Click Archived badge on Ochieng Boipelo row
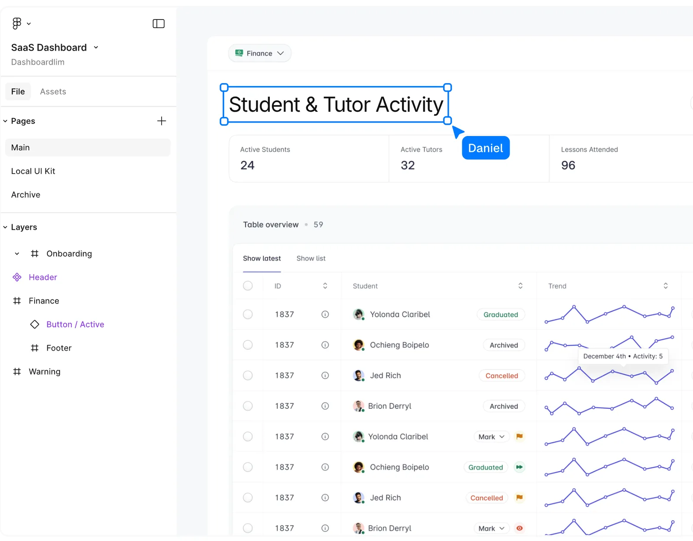 tap(504, 345)
